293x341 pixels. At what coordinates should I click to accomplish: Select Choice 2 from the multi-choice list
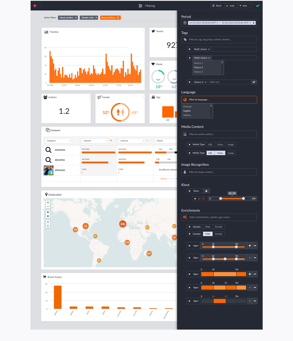(198, 67)
